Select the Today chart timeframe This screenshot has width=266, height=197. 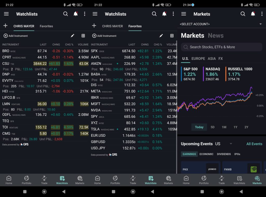199,127
